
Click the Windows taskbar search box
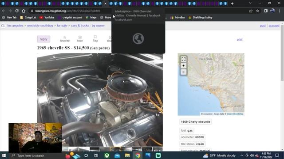point(36,155)
